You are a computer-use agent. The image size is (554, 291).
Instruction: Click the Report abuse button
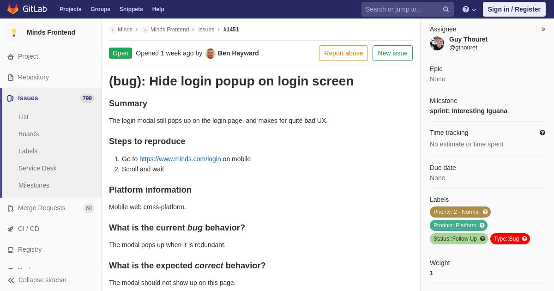(343, 53)
